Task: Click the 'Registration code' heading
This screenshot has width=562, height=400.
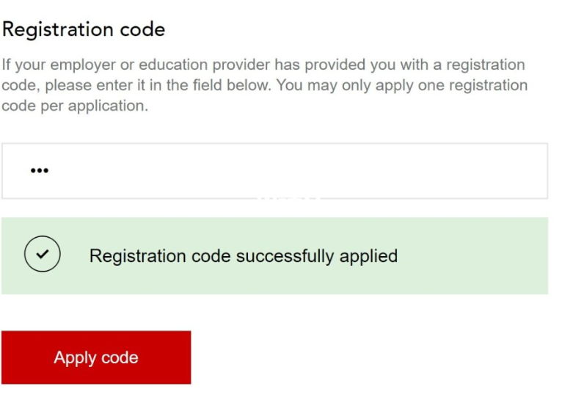Action: click(83, 30)
